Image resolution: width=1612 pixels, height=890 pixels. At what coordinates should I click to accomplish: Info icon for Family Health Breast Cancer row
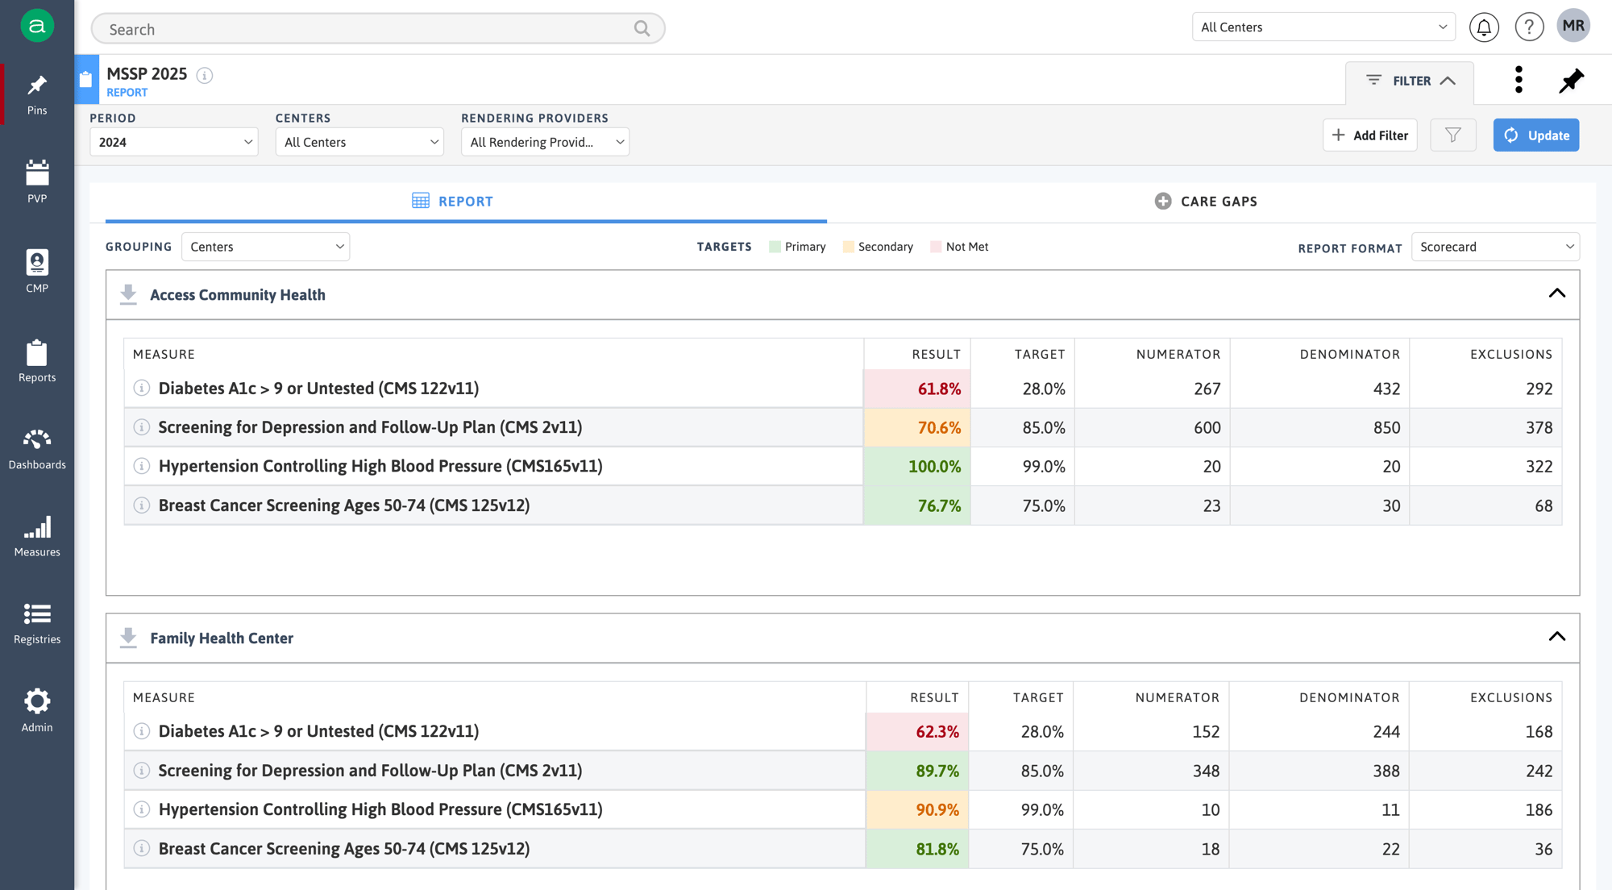click(x=142, y=849)
